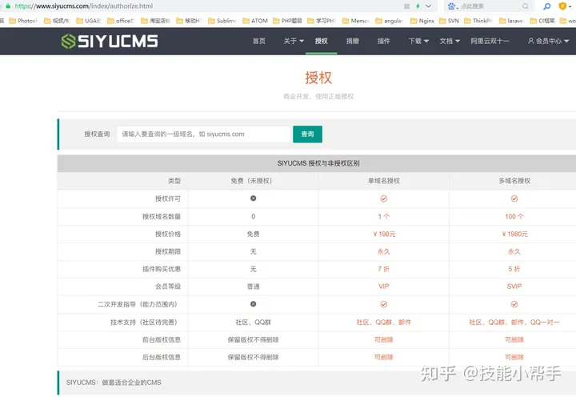Click the 授权许可 check icon in 单域名授权 column

point(383,198)
